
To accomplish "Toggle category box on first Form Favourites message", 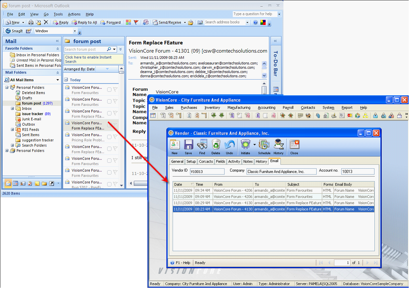I will 109,90.
